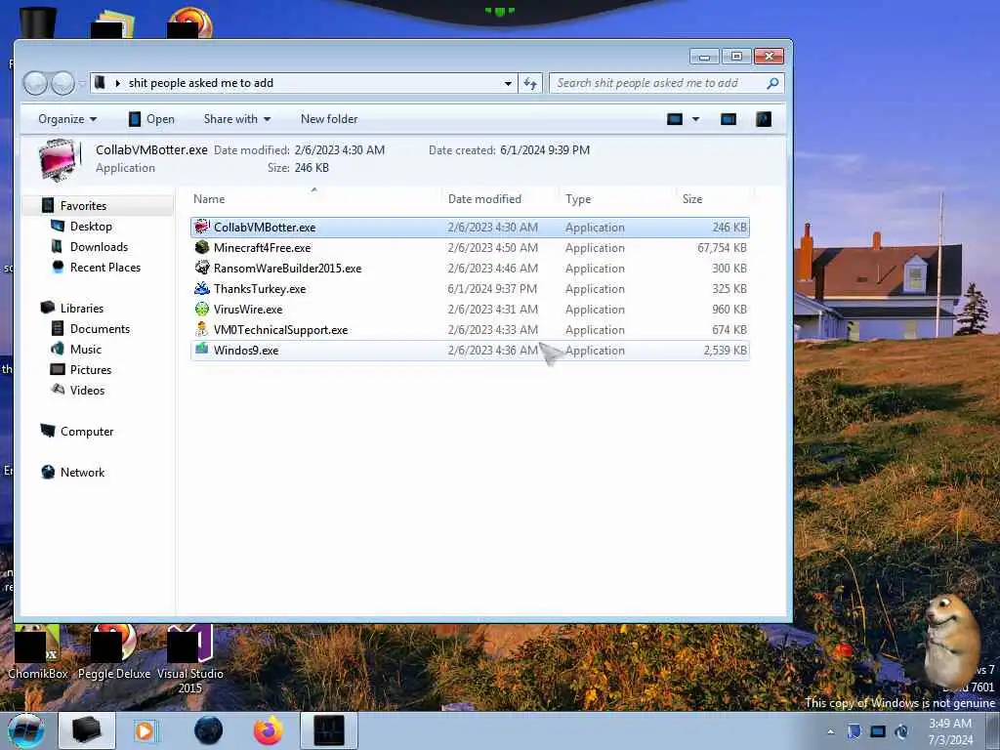Click the Windos9.exe file icon
Screen dimensions: 1000x750
click(x=202, y=350)
